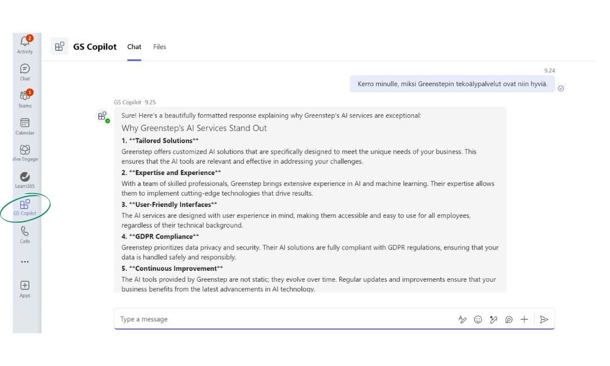The image size is (610, 366).
Task: Open the Loop components icon
Action: click(x=509, y=319)
